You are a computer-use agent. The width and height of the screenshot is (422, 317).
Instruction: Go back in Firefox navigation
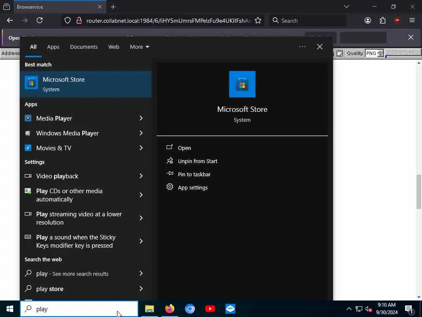(10, 21)
